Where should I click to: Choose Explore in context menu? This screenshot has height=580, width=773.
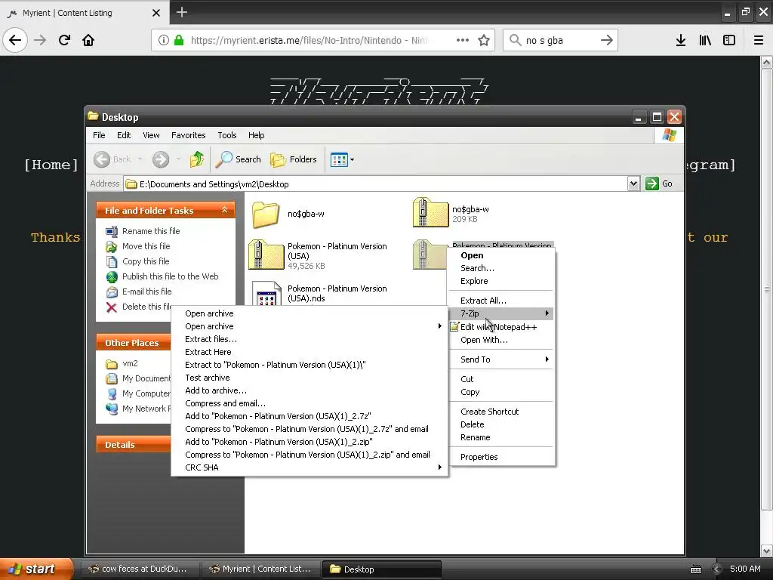click(x=501, y=281)
